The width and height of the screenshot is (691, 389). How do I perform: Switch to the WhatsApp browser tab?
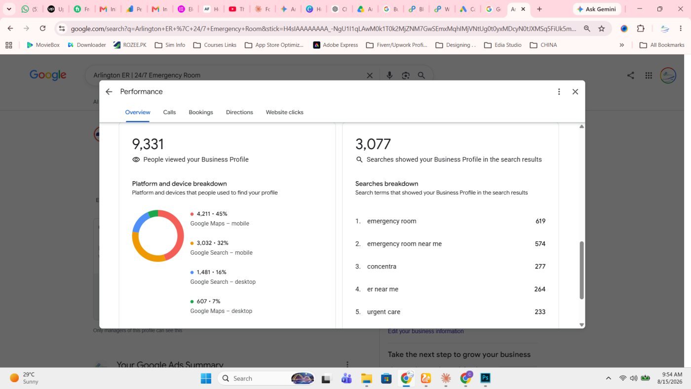click(x=30, y=9)
